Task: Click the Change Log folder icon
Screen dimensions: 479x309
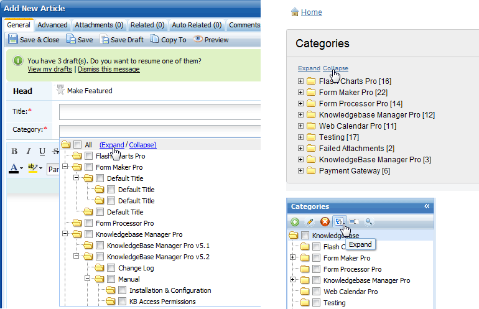Action: [x=100, y=268]
